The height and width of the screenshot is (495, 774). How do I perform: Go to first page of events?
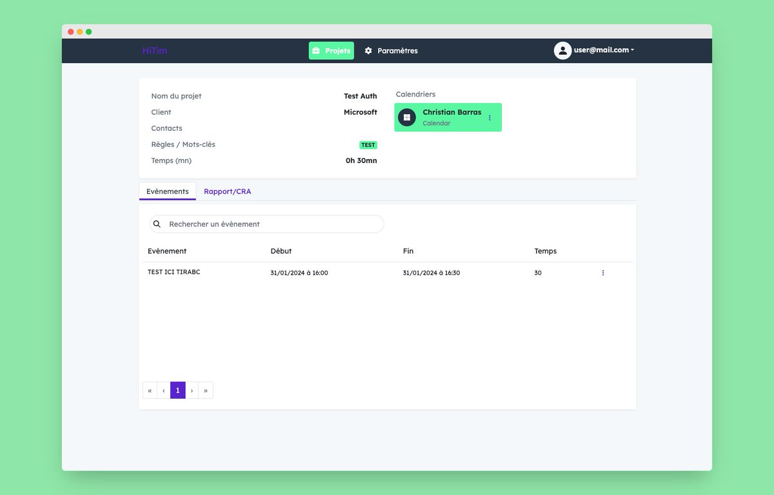(150, 391)
